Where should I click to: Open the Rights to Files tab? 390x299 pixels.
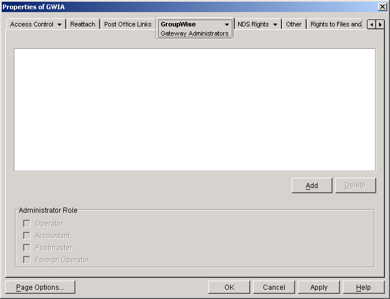click(336, 24)
